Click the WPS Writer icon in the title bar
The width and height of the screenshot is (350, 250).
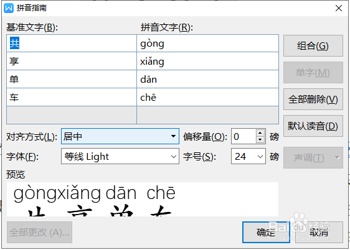[x=9, y=8]
